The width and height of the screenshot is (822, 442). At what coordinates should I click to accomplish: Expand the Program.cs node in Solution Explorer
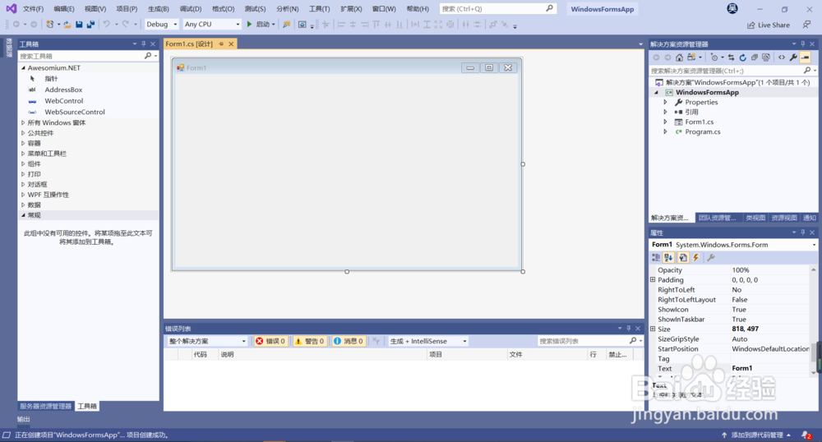tap(665, 132)
